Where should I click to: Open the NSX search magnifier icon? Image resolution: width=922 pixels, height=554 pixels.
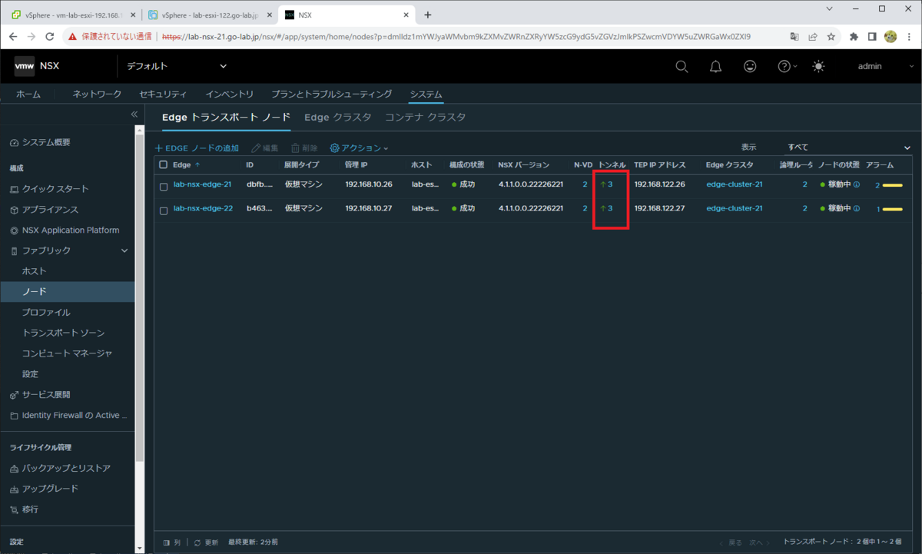[x=682, y=67]
